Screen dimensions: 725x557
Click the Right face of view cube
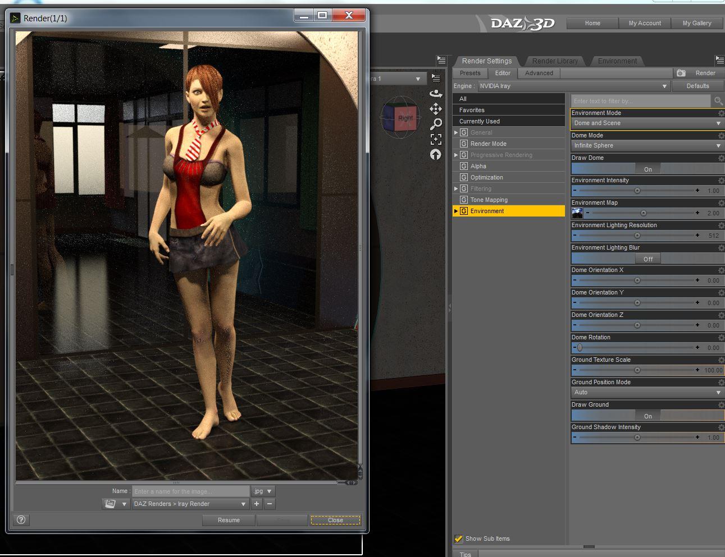pyautogui.click(x=405, y=118)
